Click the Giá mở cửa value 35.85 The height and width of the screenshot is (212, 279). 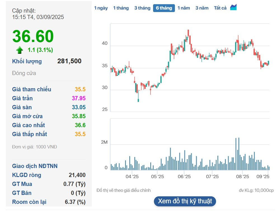(x=79, y=116)
